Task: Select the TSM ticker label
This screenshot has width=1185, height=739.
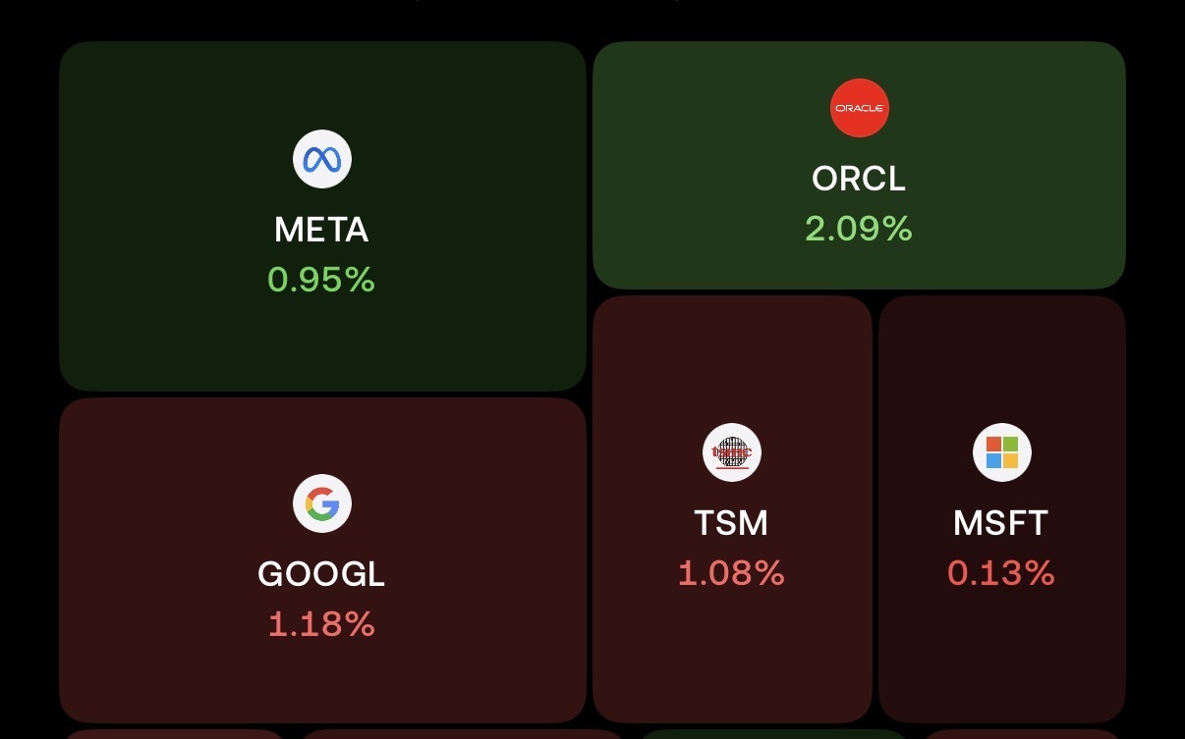Action: [x=732, y=523]
